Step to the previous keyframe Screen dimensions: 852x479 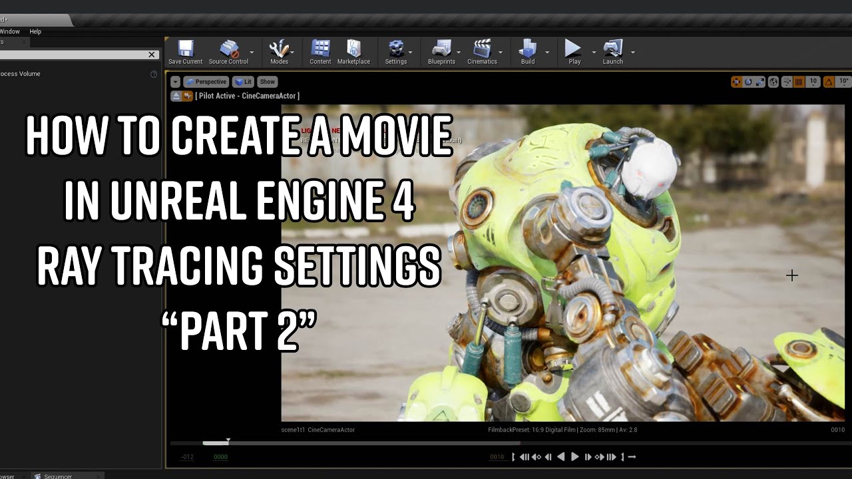pyautogui.click(x=536, y=457)
